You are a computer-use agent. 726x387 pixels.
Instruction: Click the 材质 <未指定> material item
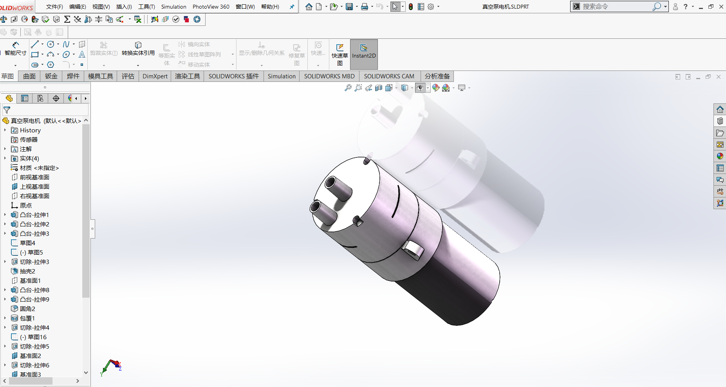[x=39, y=168]
